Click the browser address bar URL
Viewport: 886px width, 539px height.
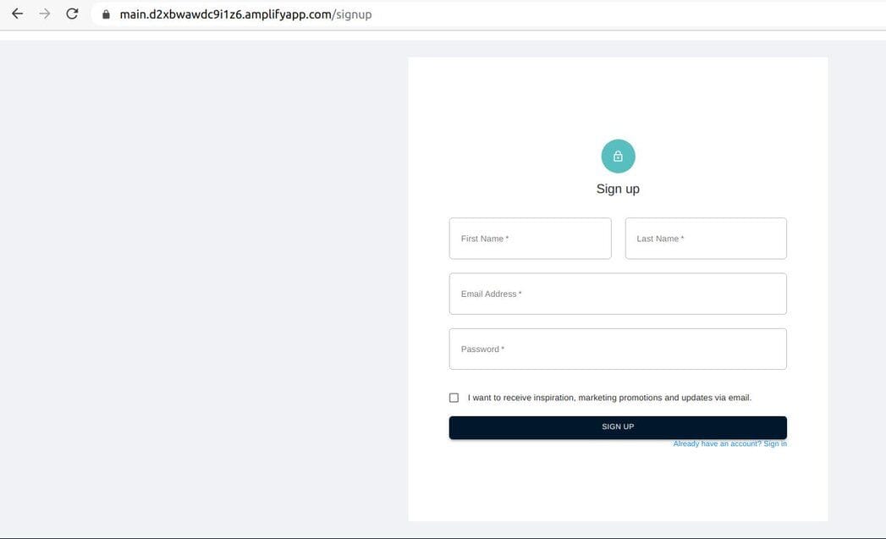244,14
